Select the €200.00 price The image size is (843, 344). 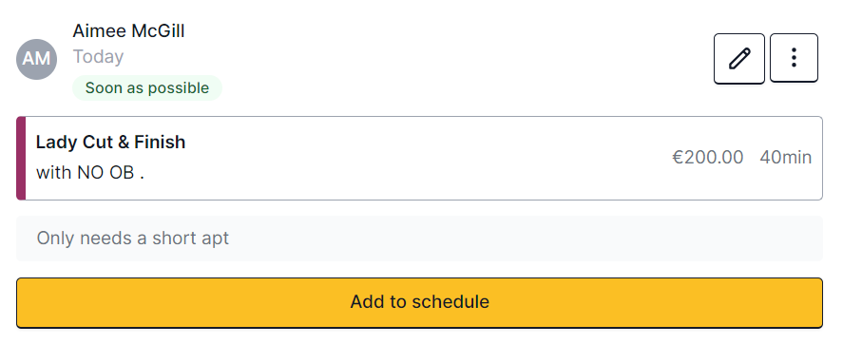707,158
